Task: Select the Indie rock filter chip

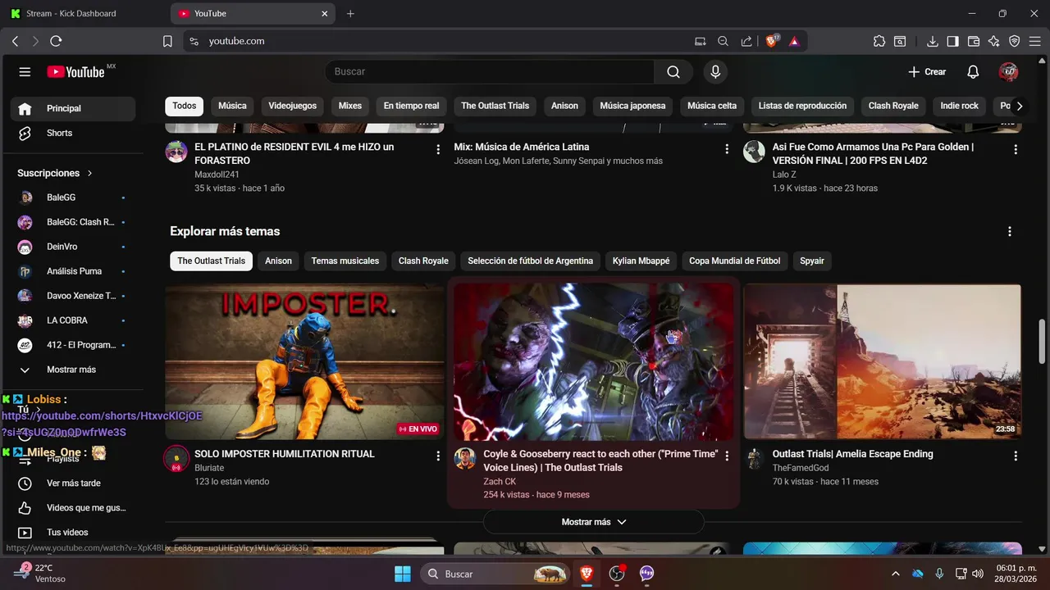Action: click(x=959, y=106)
